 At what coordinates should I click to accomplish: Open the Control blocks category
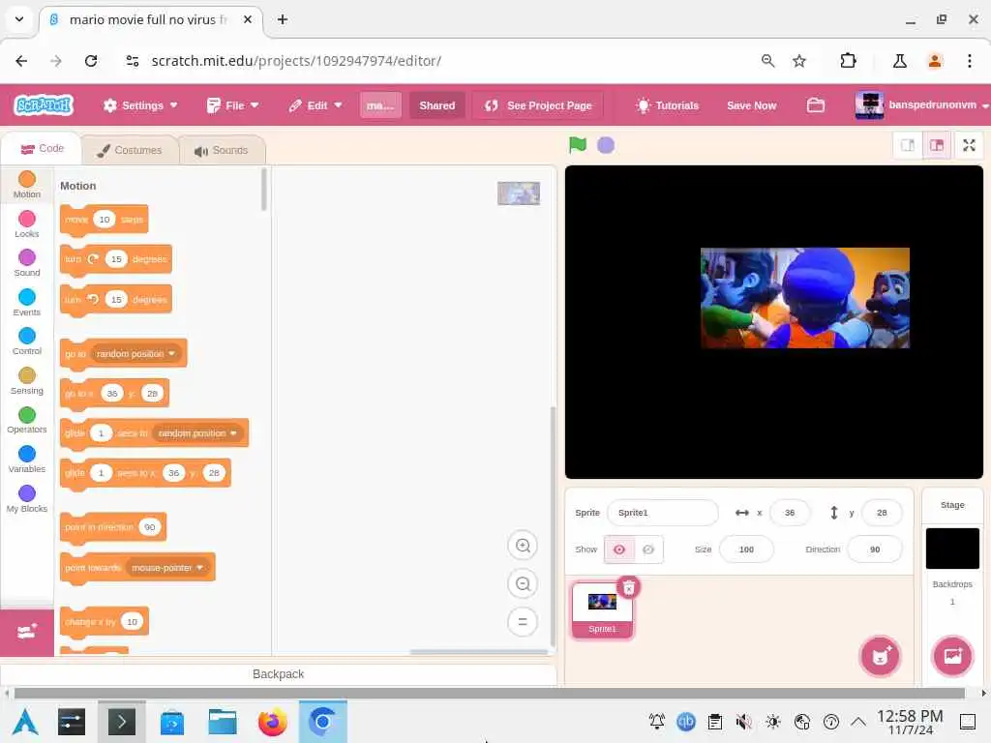click(x=26, y=342)
